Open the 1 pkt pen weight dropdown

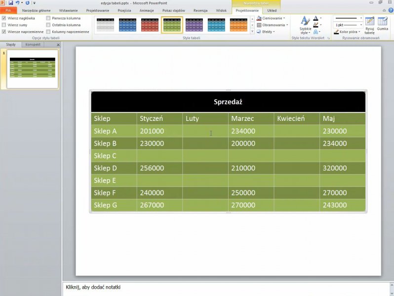(x=348, y=25)
